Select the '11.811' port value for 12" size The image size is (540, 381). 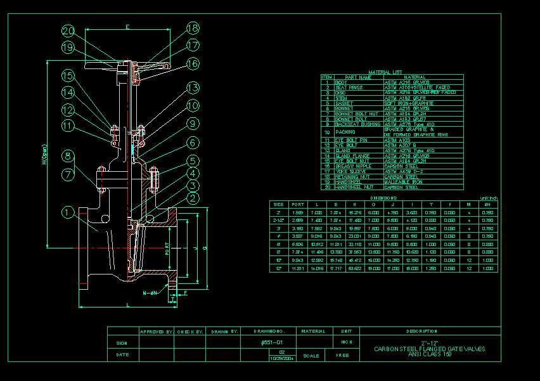point(297,268)
